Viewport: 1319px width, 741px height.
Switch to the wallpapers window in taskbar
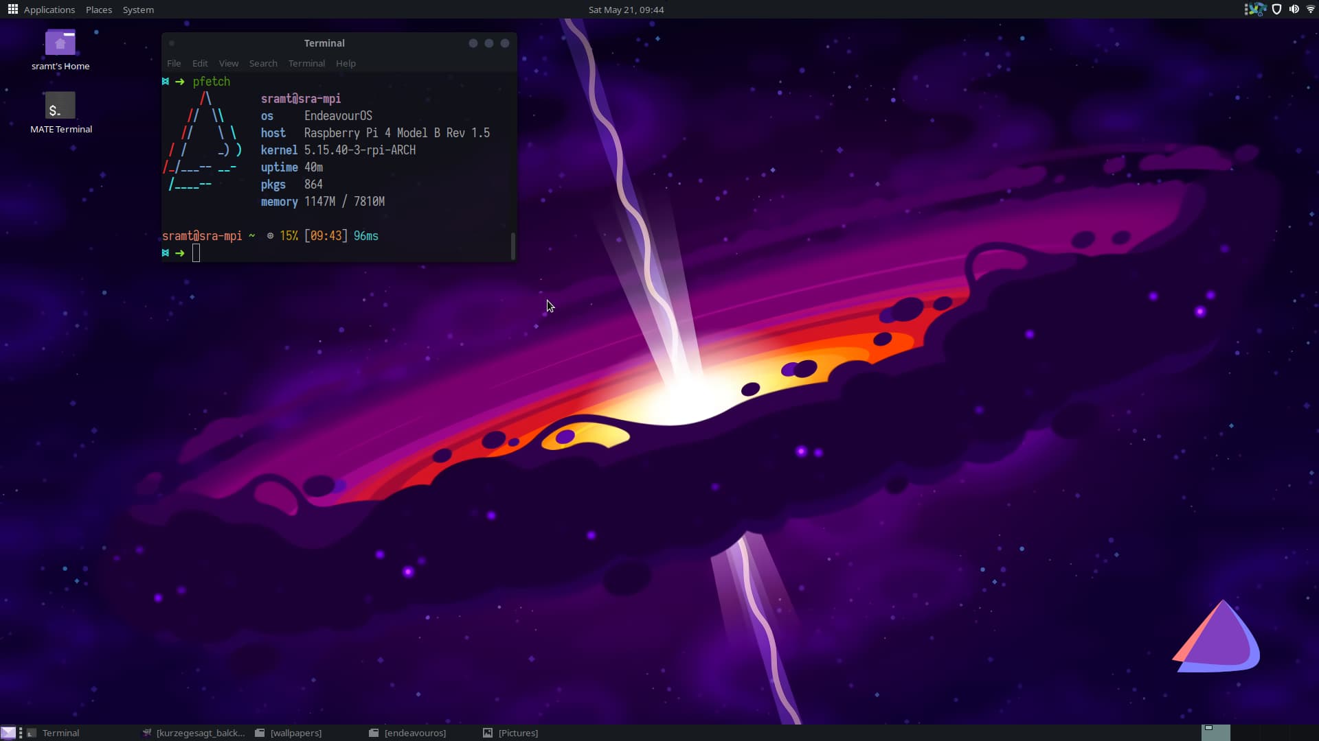click(x=295, y=733)
